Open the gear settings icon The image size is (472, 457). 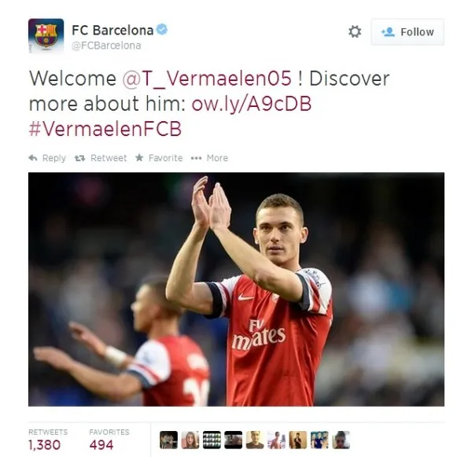(355, 31)
